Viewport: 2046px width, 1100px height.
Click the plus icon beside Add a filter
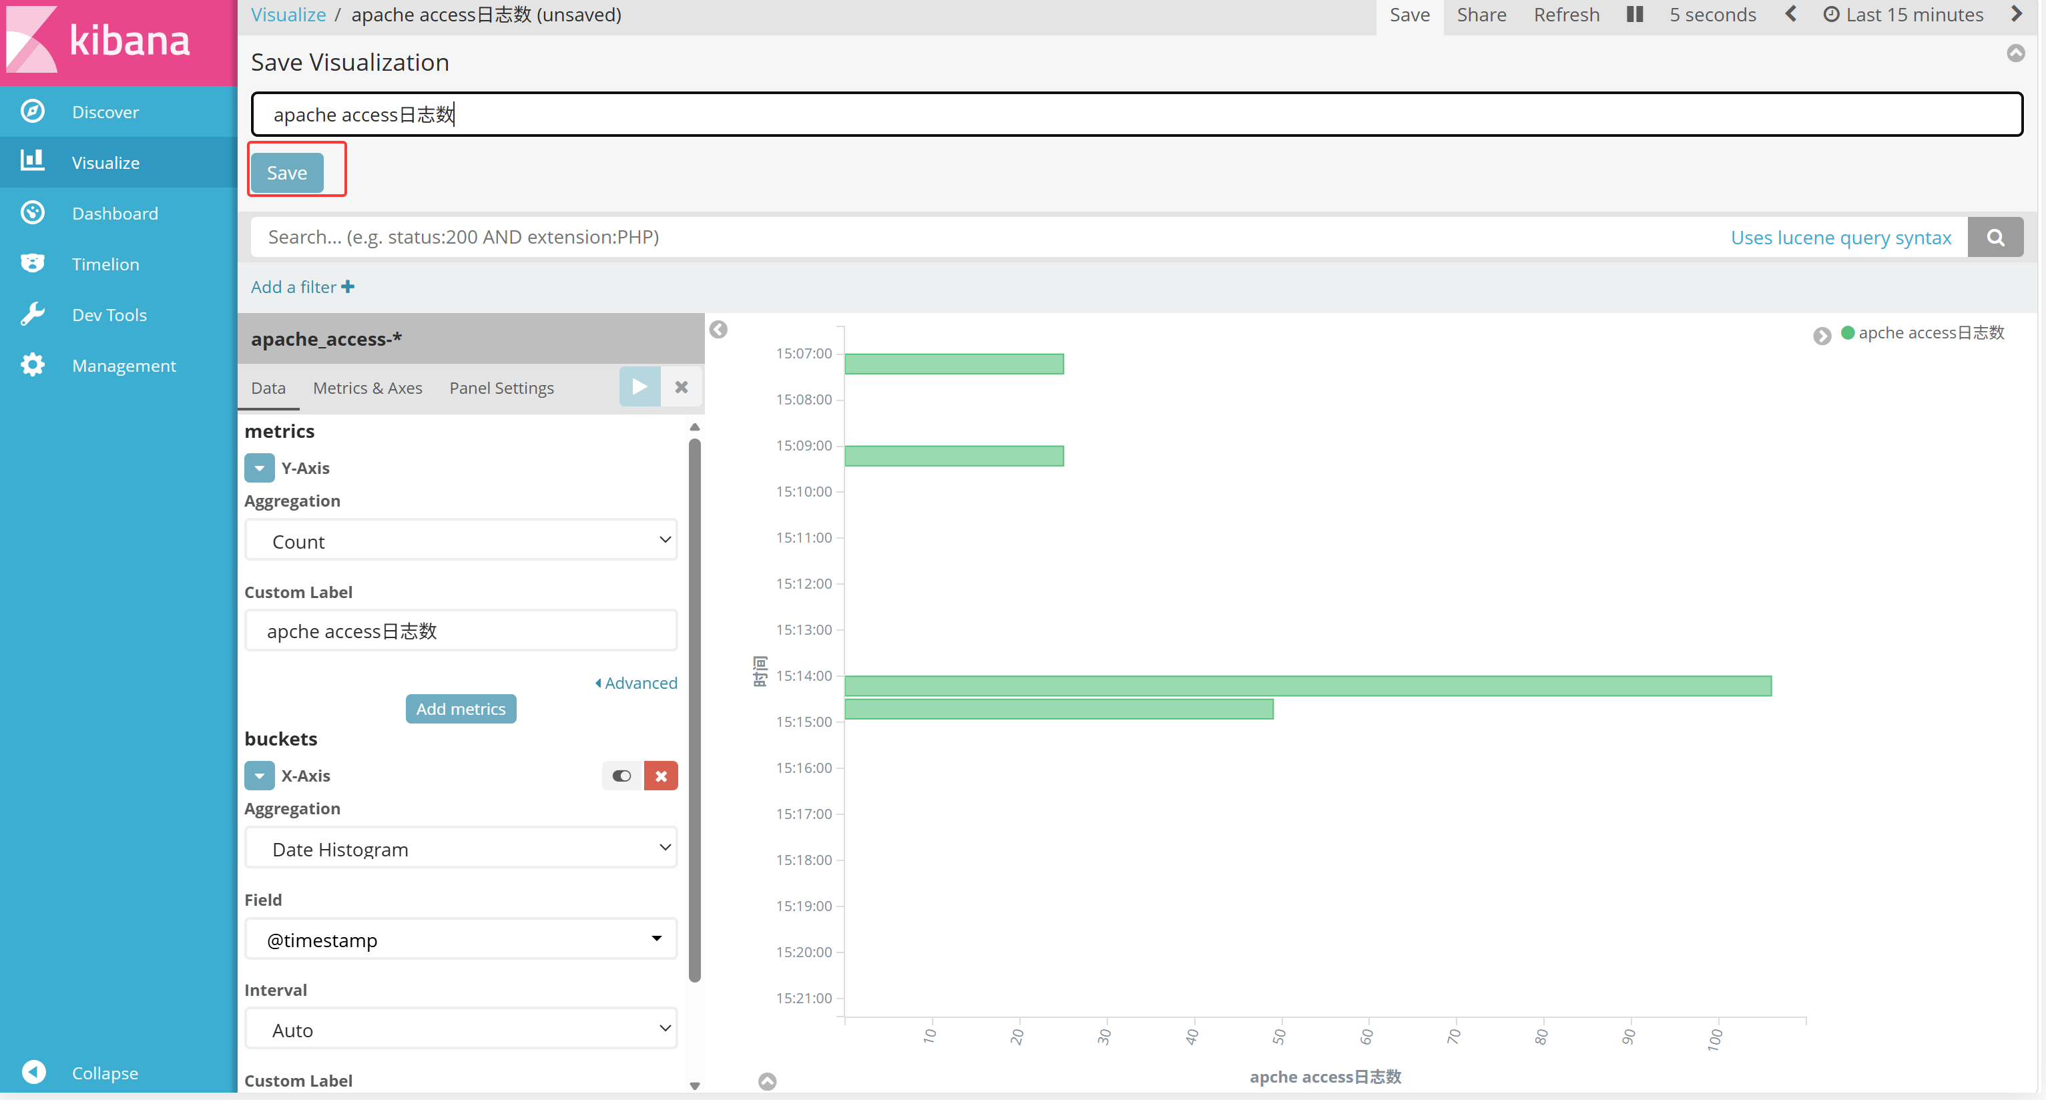(x=348, y=287)
